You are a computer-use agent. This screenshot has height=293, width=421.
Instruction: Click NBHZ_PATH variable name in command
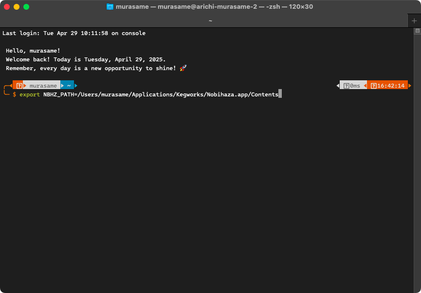[x=58, y=94]
